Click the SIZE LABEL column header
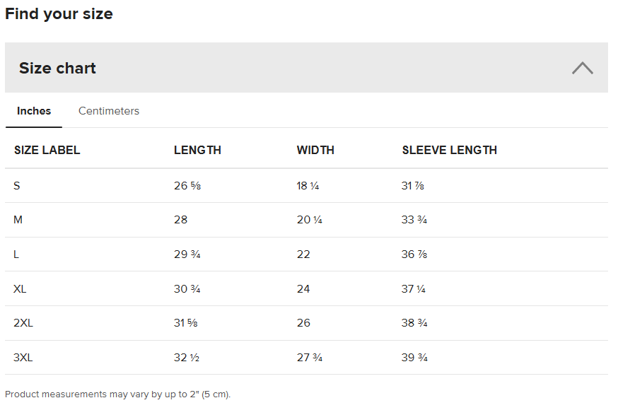The image size is (618, 410). point(47,150)
